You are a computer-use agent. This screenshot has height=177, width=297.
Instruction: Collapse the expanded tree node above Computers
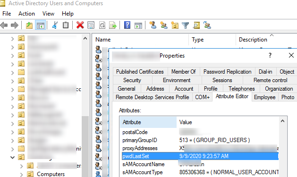click(12, 157)
